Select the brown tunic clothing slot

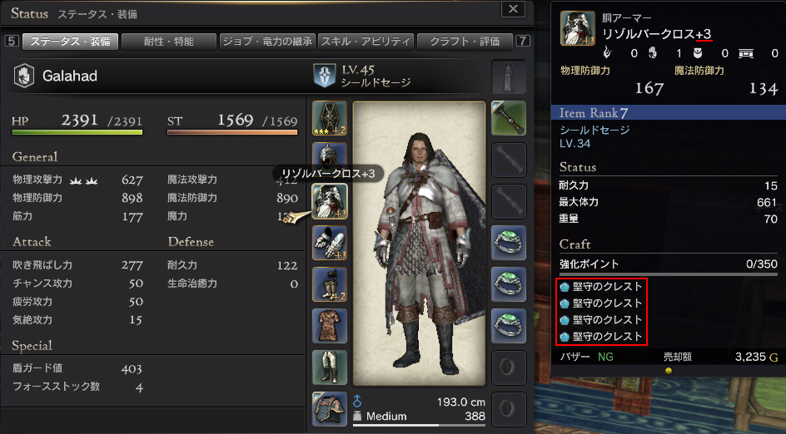point(330,326)
